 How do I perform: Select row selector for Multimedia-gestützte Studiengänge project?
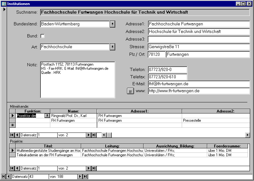point(12,151)
